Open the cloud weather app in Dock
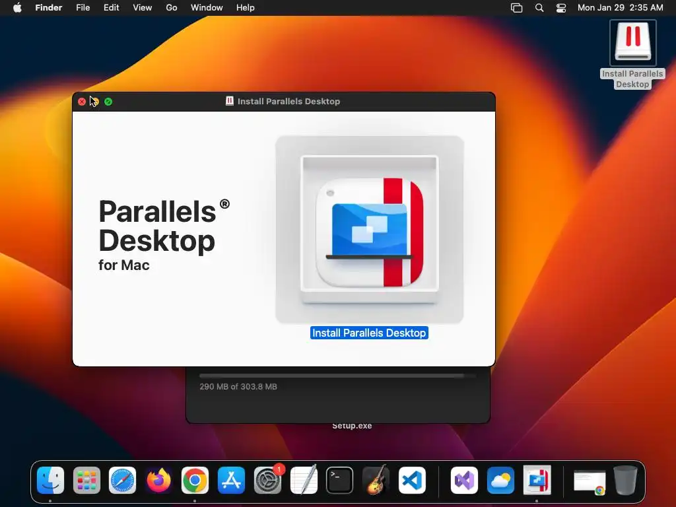676x507 pixels. click(x=500, y=481)
